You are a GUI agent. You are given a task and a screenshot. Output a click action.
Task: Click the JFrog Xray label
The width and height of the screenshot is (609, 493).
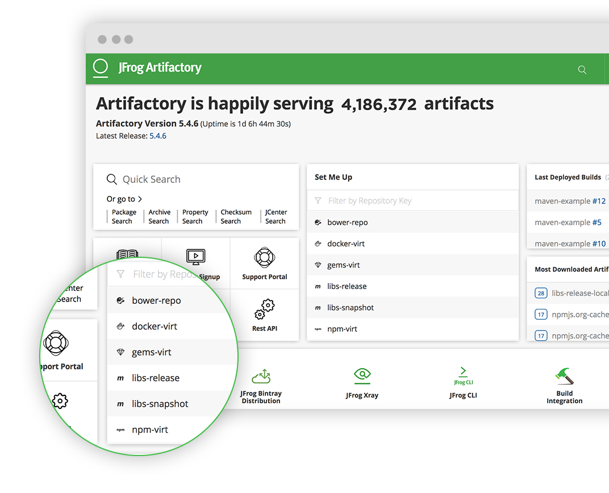(x=362, y=395)
